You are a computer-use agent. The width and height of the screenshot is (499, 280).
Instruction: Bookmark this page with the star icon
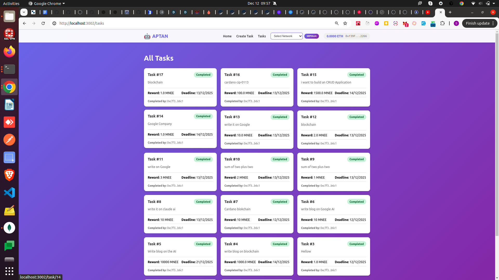[345, 23]
